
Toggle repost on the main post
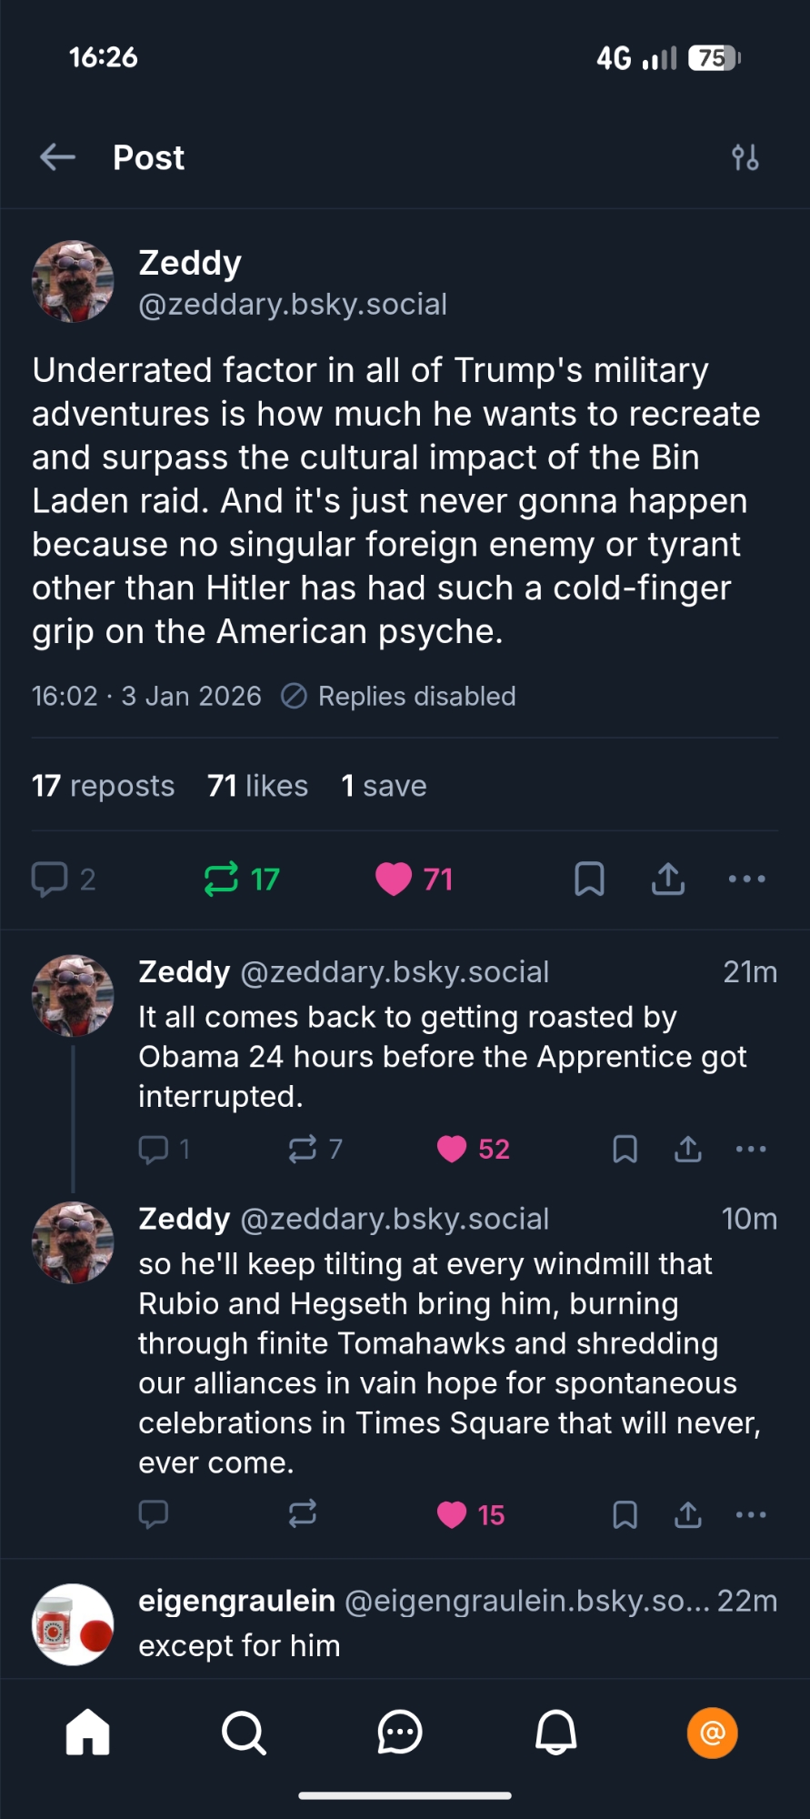click(x=222, y=879)
